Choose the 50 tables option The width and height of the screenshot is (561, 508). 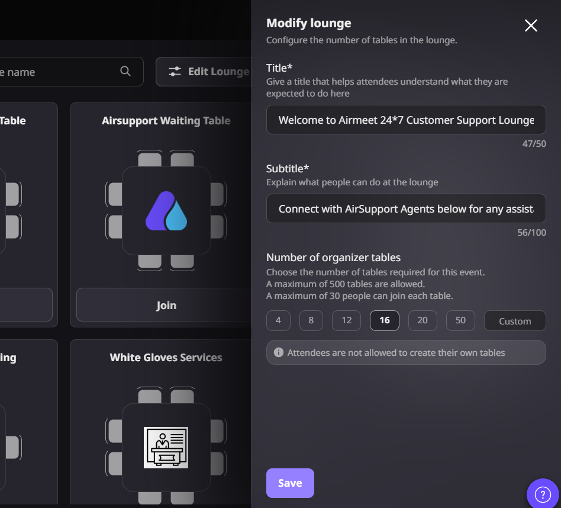460,320
